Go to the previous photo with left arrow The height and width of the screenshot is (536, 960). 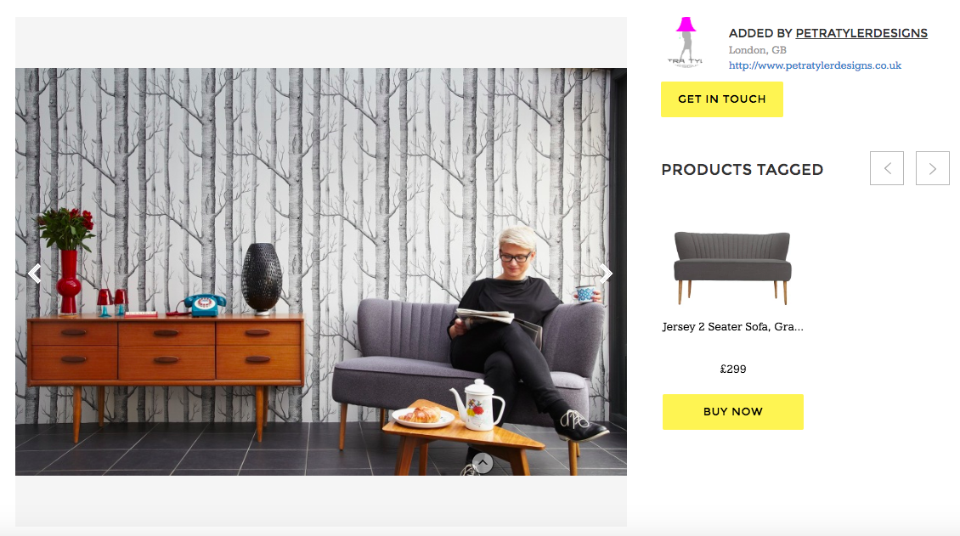pos(35,274)
